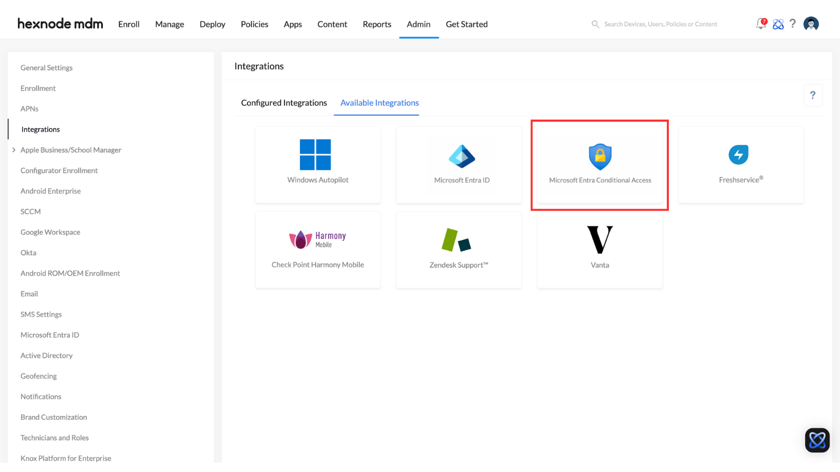Open the Admin menu

(418, 24)
